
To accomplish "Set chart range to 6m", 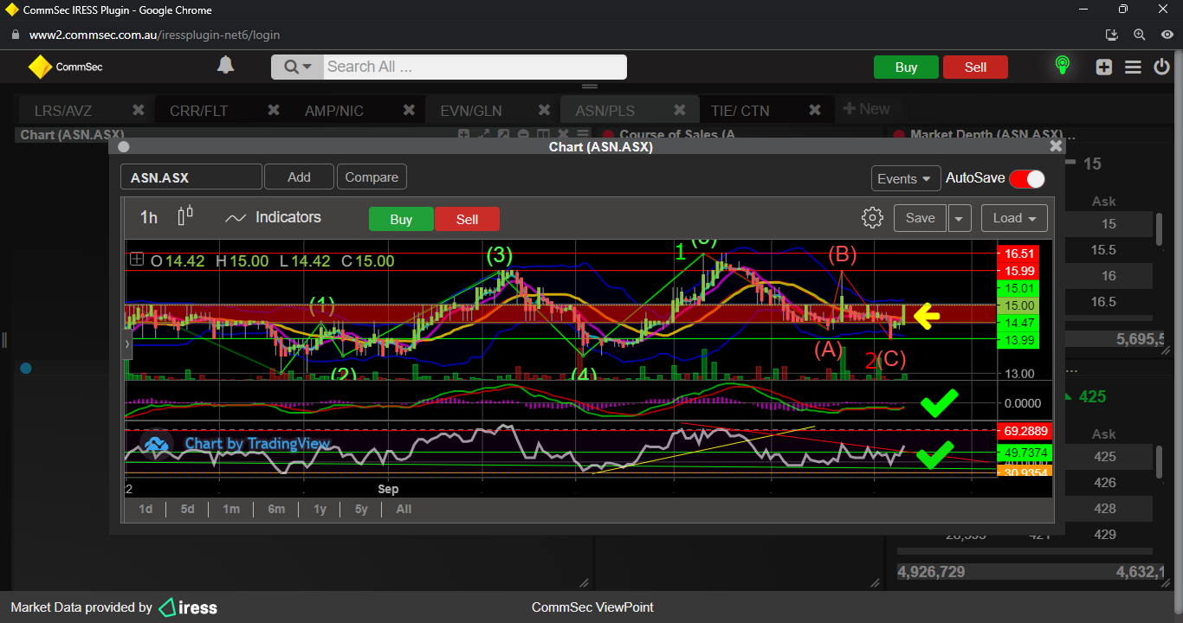I will pyautogui.click(x=275, y=509).
